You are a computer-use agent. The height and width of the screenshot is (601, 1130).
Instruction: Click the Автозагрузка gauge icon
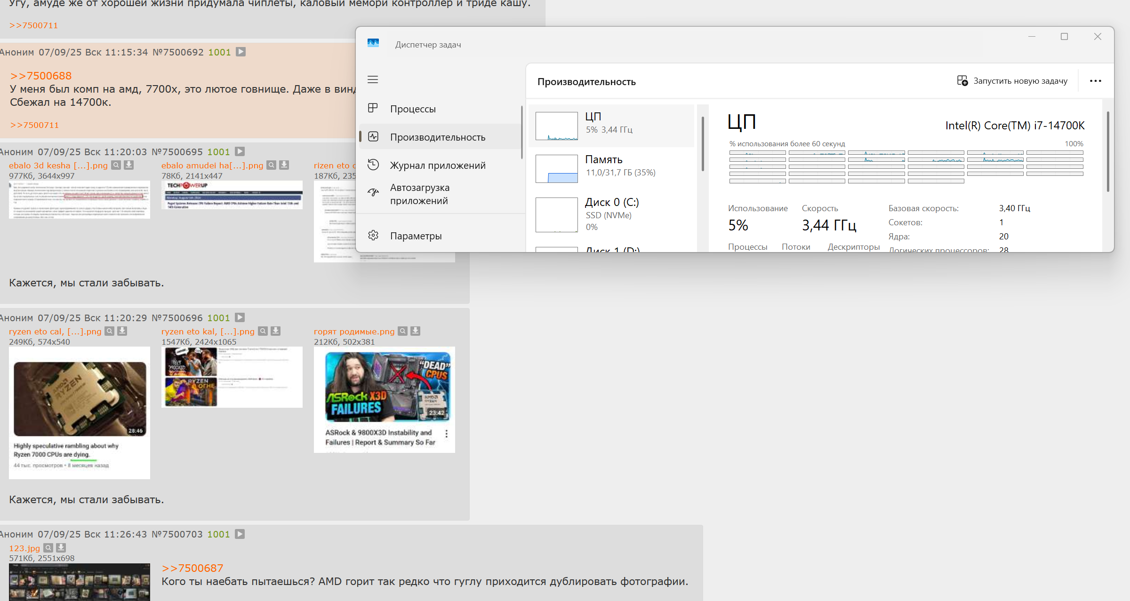click(x=373, y=192)
